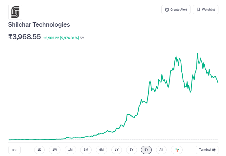Image resolution: width=226 pixels, height=156 pixels.
Task: Switch to the candlestick chart view
Action: pos(176,150)
